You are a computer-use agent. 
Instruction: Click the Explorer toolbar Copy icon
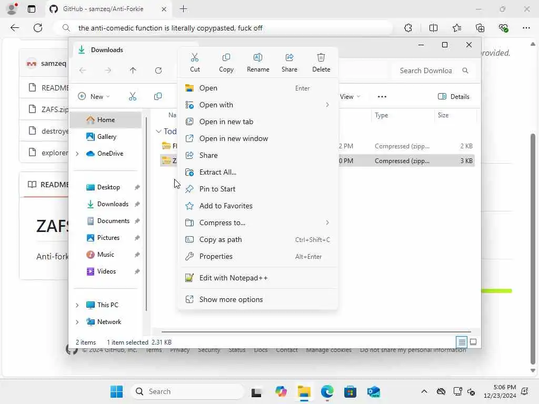[158, 97]
